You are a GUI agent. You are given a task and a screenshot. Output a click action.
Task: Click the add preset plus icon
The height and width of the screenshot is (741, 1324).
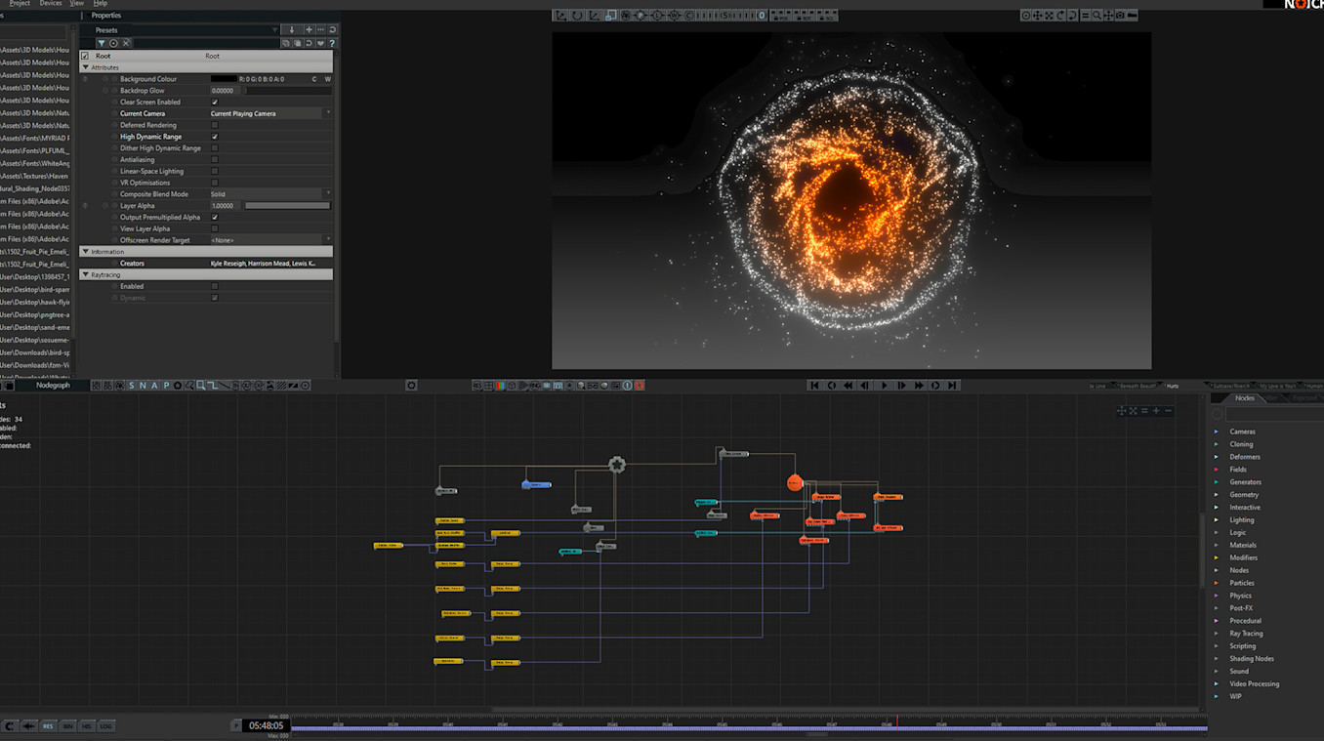(309, 30)
